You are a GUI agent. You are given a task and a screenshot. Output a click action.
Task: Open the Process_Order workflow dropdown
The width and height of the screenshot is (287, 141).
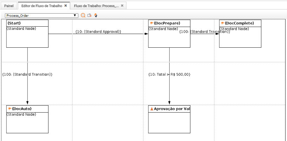pos(41,15)
